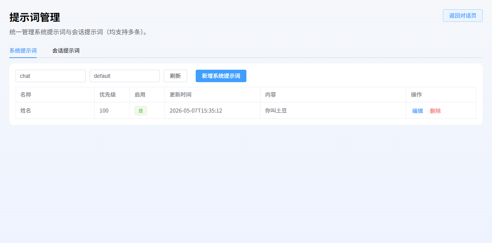The image size is (492, 243).
Task: Open the 会话提示词 tab
Action: pos(66,51)
